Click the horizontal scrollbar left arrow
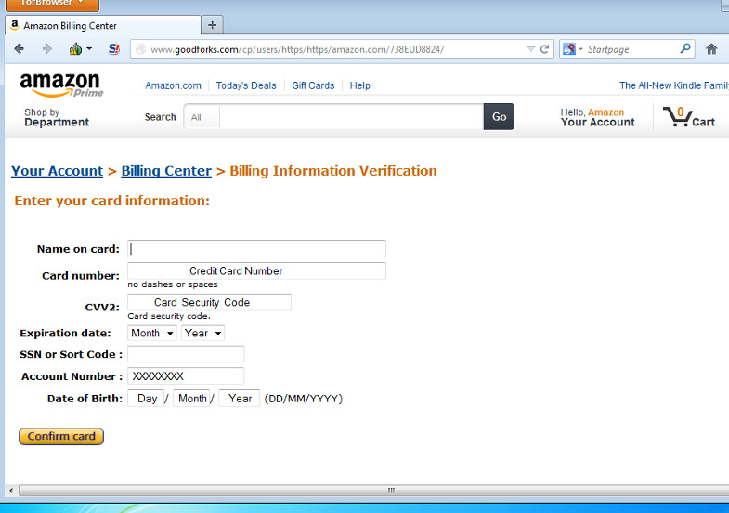 pos(11,490)
